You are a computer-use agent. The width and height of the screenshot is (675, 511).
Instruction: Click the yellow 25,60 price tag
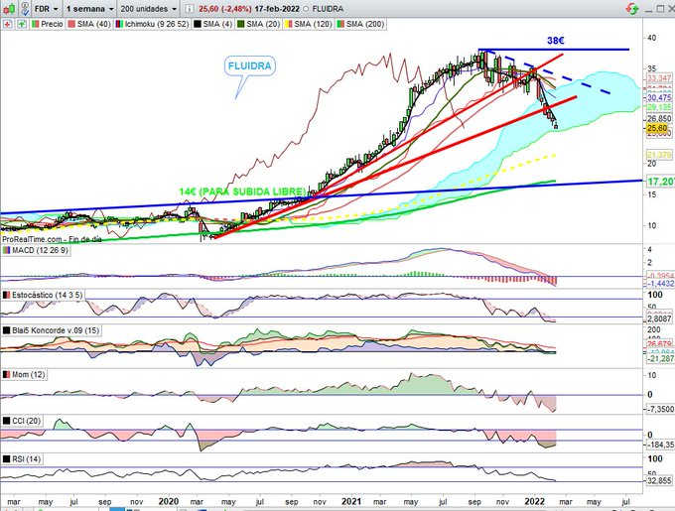[x=657, y=128]
